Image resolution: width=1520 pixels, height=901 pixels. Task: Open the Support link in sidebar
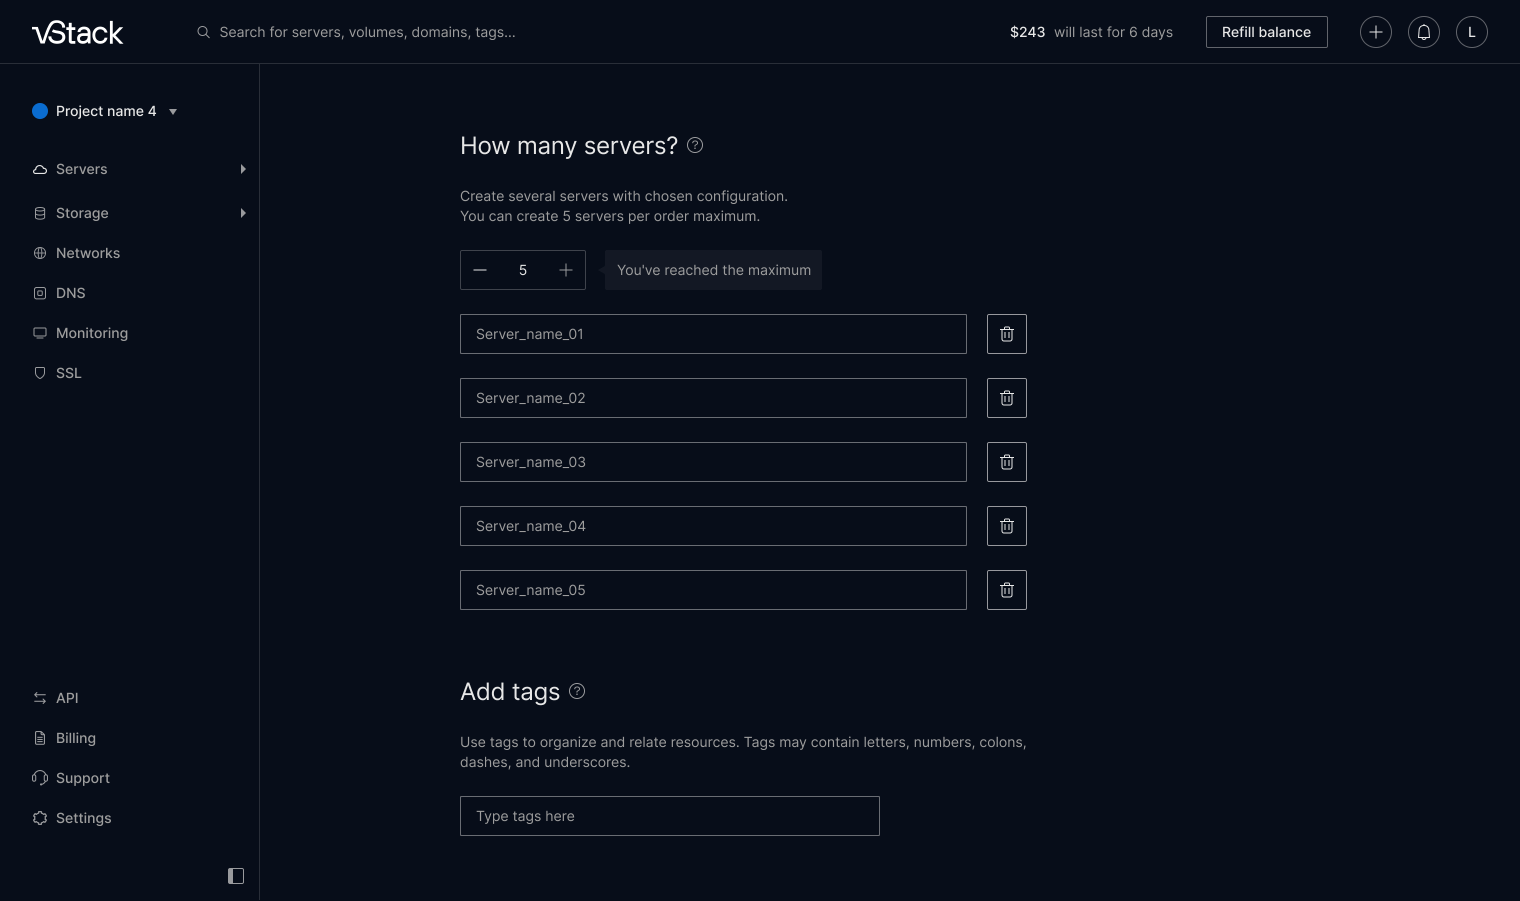[x=82, y=778]
